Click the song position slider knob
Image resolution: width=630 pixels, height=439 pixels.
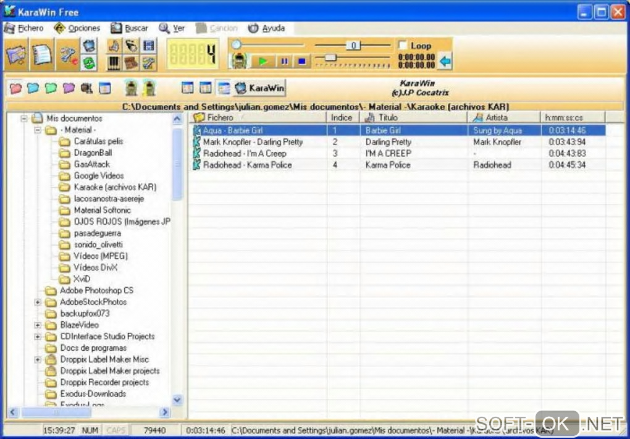(237, 44)
